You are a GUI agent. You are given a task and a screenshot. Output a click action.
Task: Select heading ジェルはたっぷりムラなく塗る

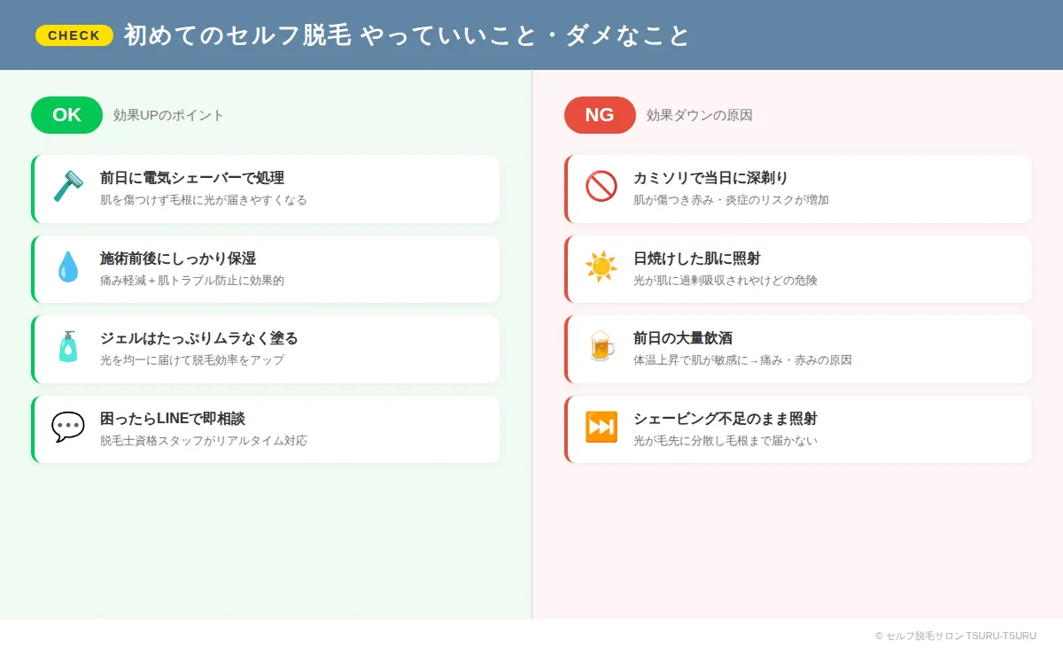point(198,338)
